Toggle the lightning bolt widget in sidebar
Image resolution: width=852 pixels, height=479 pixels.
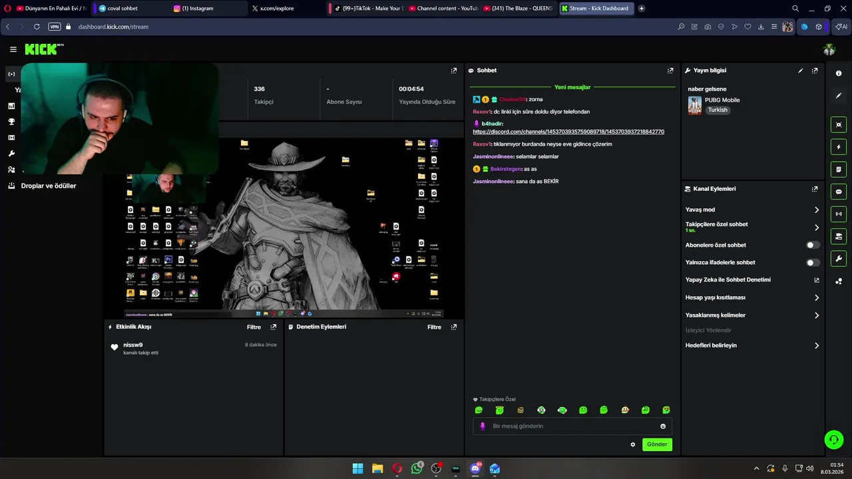[x=839, y=147]
